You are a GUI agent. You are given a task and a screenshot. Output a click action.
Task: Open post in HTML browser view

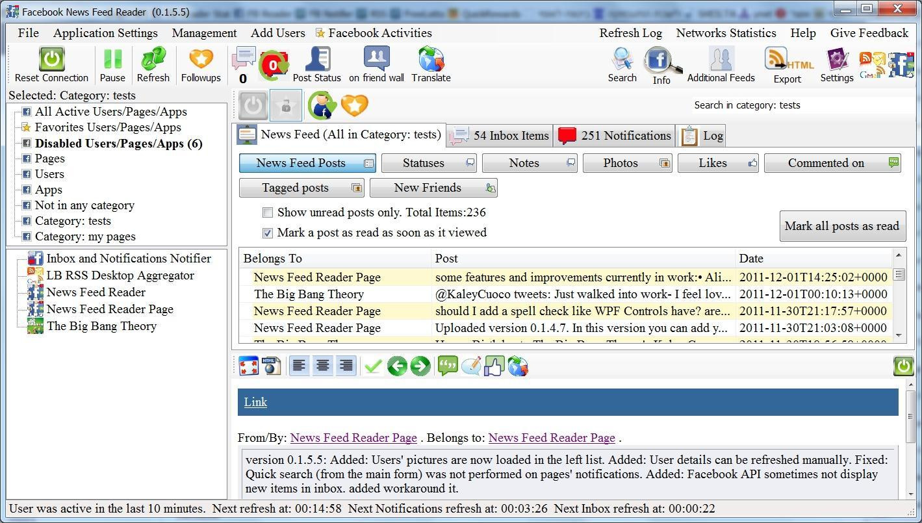tap(271, 366)
